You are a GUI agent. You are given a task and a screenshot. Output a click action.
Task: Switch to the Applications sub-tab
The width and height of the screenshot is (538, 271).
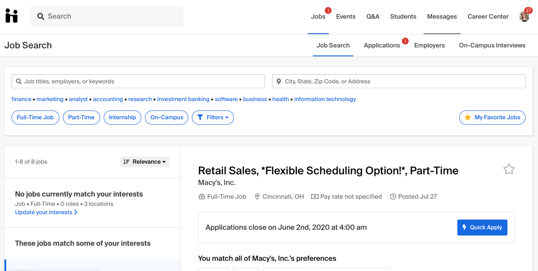382,45
